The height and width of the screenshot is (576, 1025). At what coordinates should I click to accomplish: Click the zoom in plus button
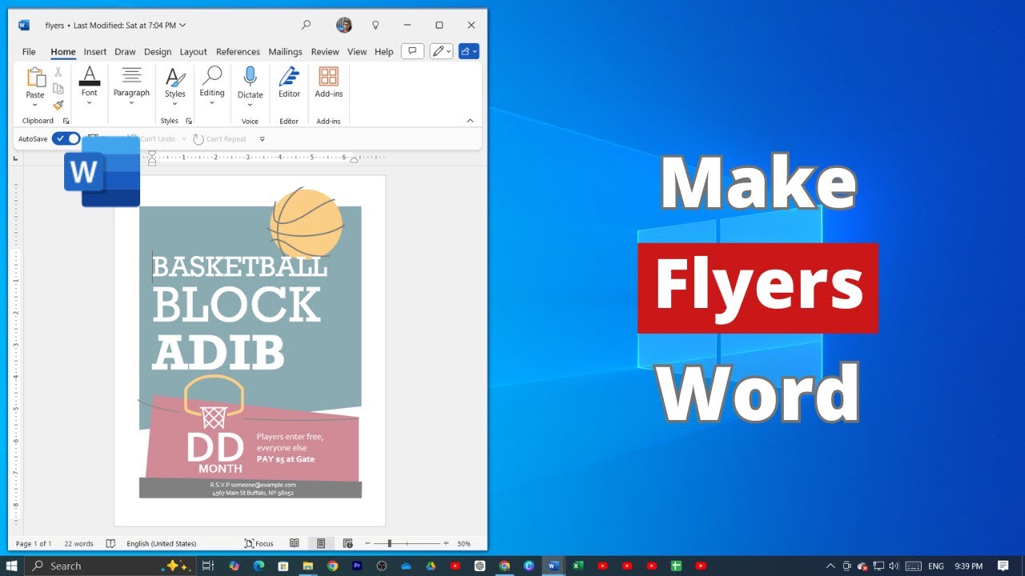click(x=446, y=543)
